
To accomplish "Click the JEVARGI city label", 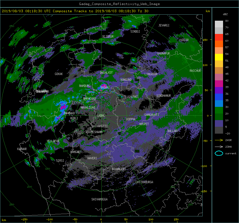I will coord(164,25).
